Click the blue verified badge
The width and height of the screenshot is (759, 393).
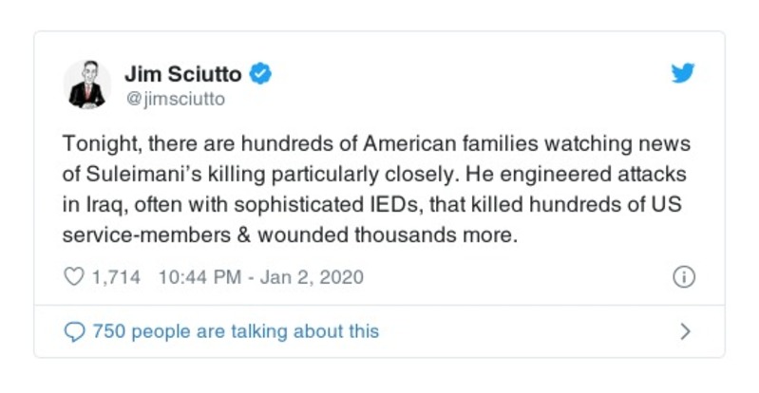click(259, 73)
